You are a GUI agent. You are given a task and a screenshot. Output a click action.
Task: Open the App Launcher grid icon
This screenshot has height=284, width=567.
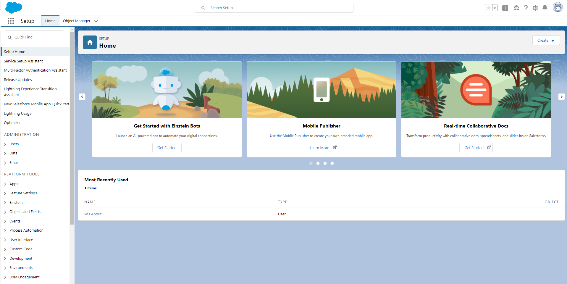tap(11, 21)
